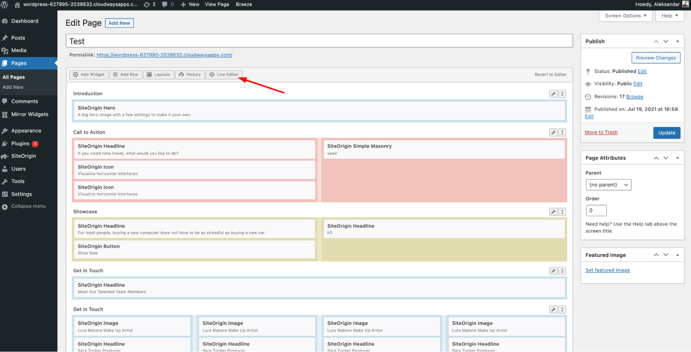Go to Plugins in the sidebar
Image resolution: width=691 pixels, height=352 pixels.
pyautogui.click(x=20, y=144)
